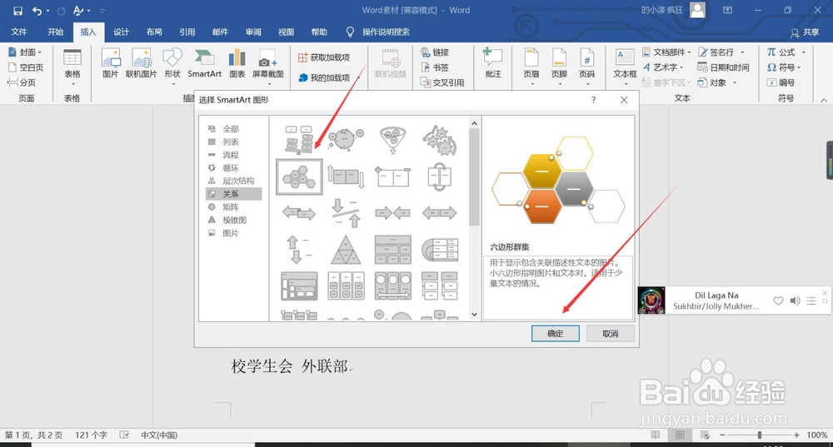Click 取消 to cancel the dialog
This screenshot has width=833, height=447.
pos(611,334)
